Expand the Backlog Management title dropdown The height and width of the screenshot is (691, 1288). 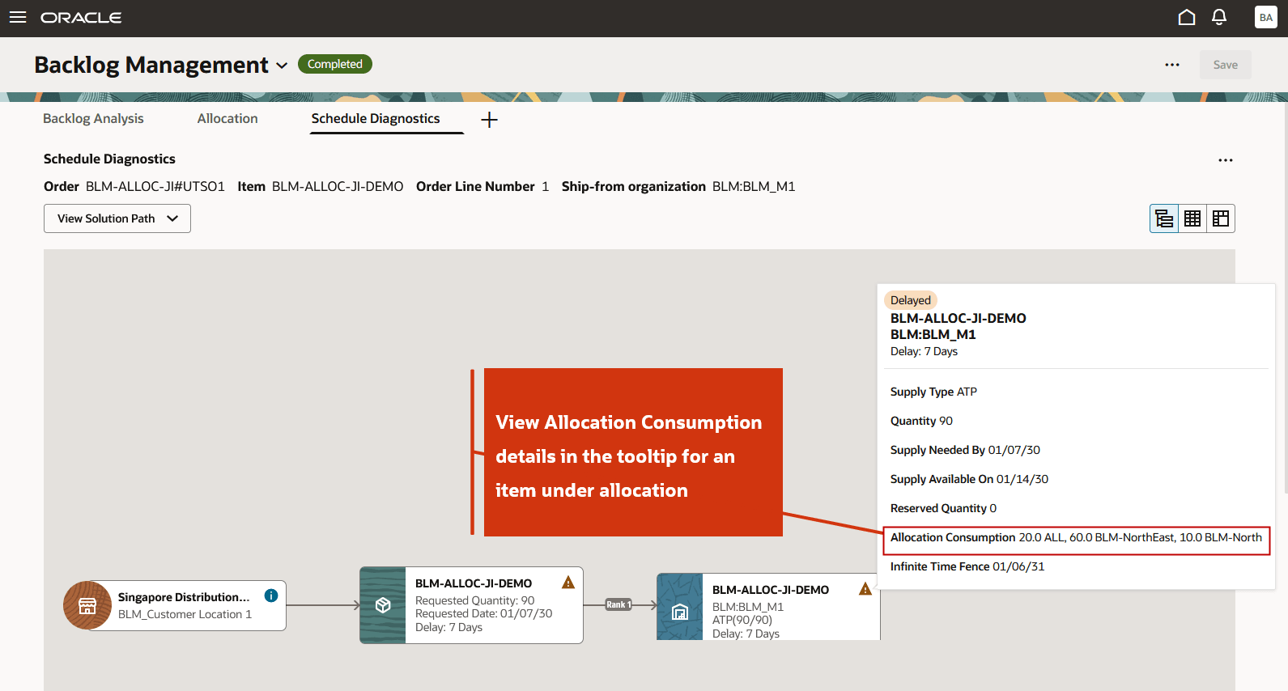click(x=282, y=66)
